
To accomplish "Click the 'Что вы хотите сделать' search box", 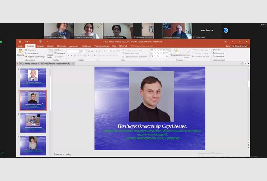I will pos(142,46).
